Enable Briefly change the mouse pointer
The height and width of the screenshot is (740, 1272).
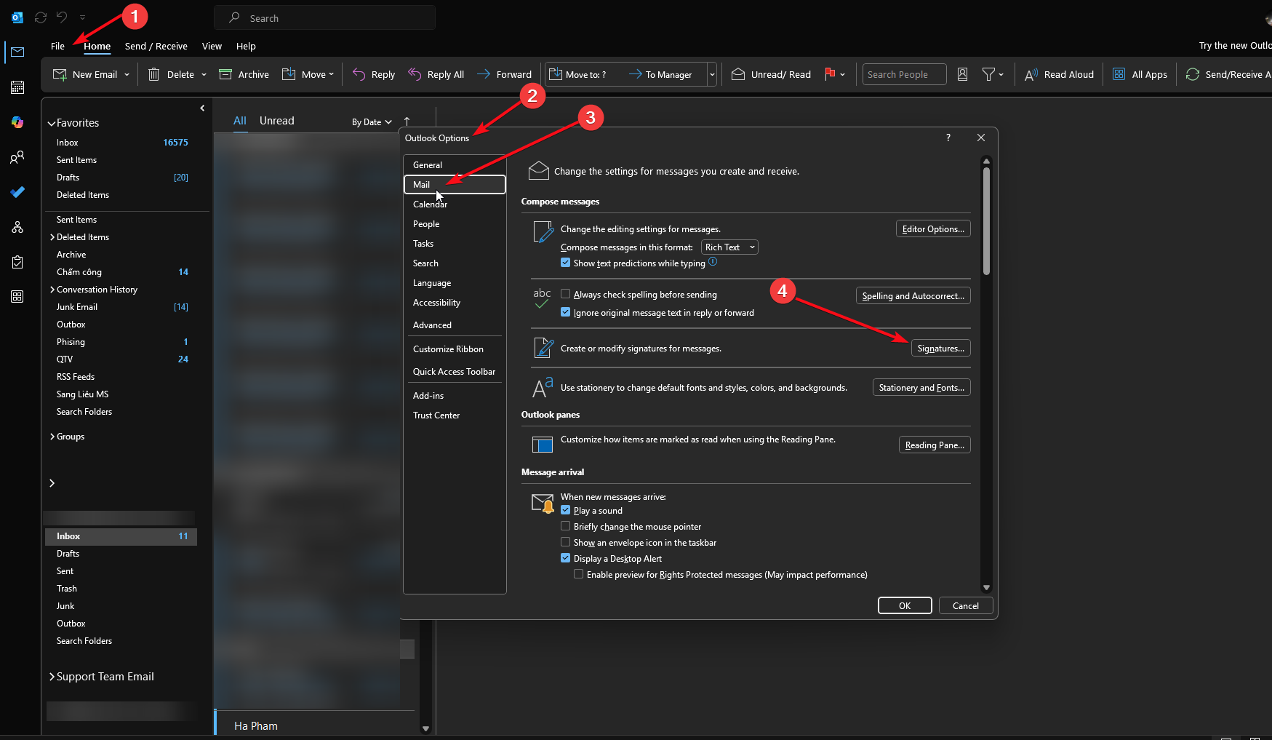pyautogui.click(x=565, y=526)
